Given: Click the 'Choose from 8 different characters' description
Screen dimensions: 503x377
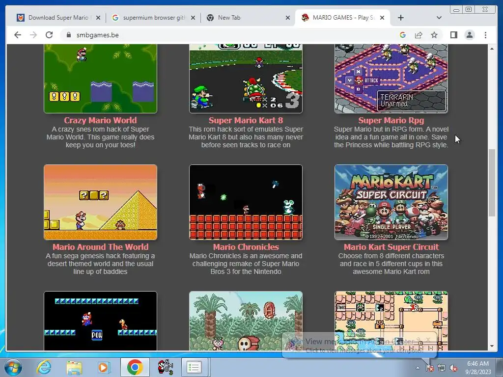Looking at the screenshot, I should 391,264.
